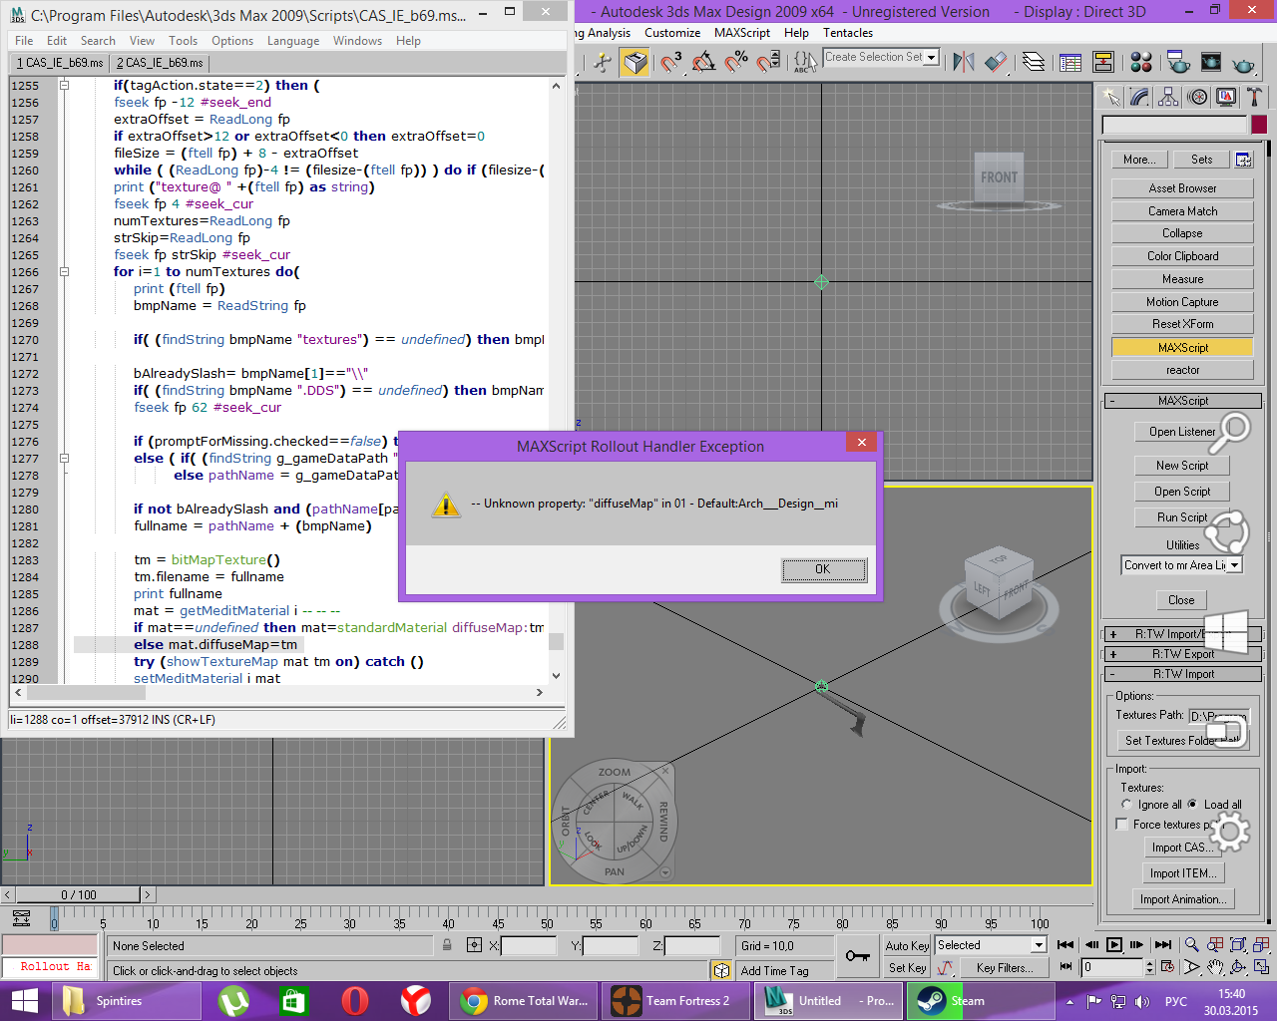The image size is (1277, 1021).
Task: Select the Ignore all textures radio button
Action: [x=1126, y=805]
